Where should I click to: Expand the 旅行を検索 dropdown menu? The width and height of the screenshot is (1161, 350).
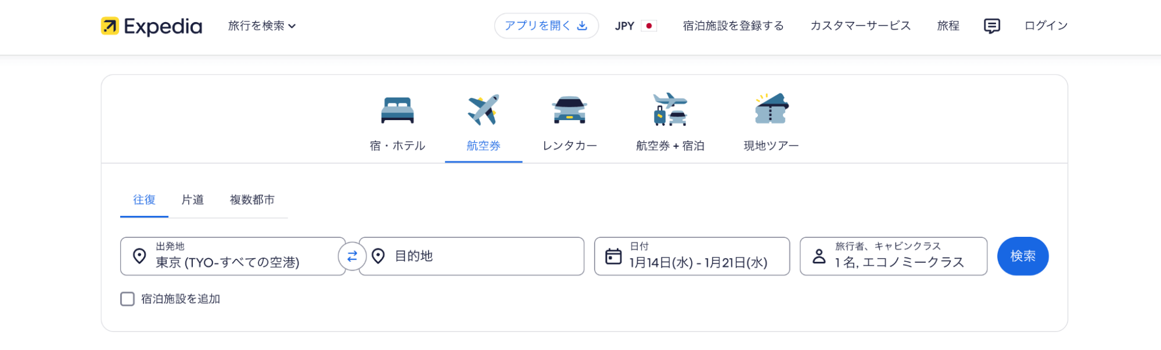(262, 26)
